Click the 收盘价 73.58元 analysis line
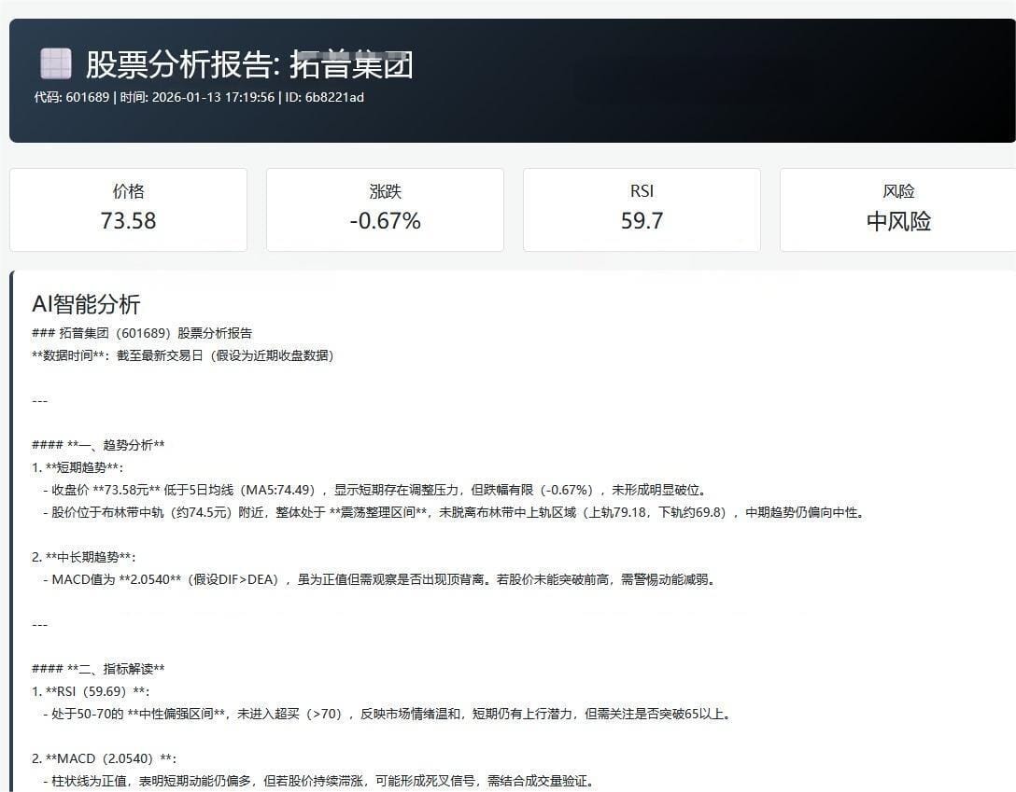 click(374, 490)
